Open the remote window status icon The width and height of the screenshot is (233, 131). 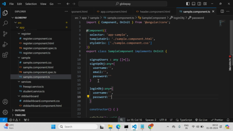(x=4, y=120)
